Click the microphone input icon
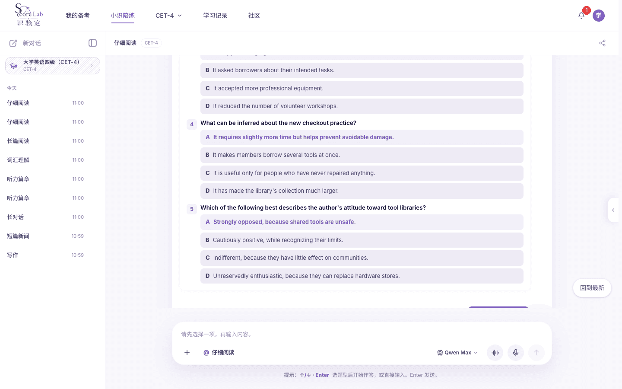Screen dimensions: 622x389 pos(516,353)
